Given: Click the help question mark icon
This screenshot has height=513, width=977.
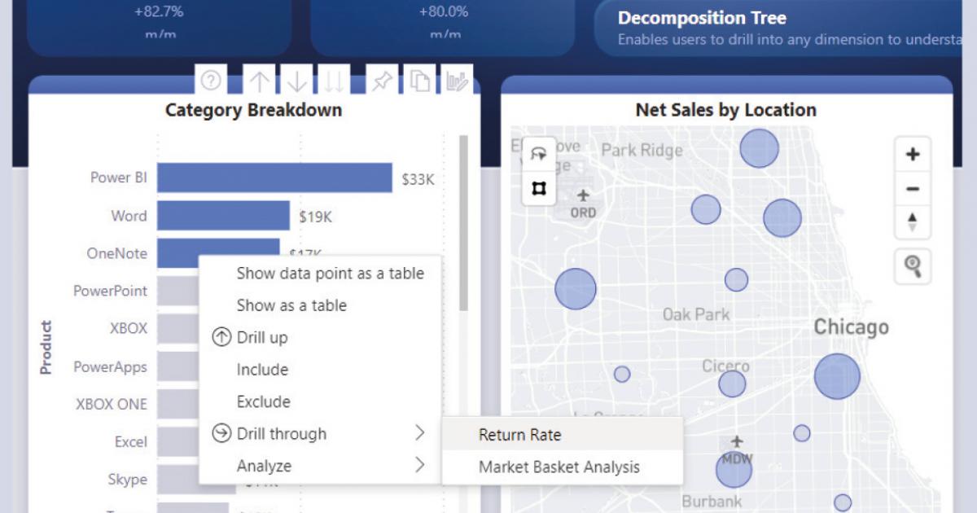Looking at the screenshot, I should 211,81.
